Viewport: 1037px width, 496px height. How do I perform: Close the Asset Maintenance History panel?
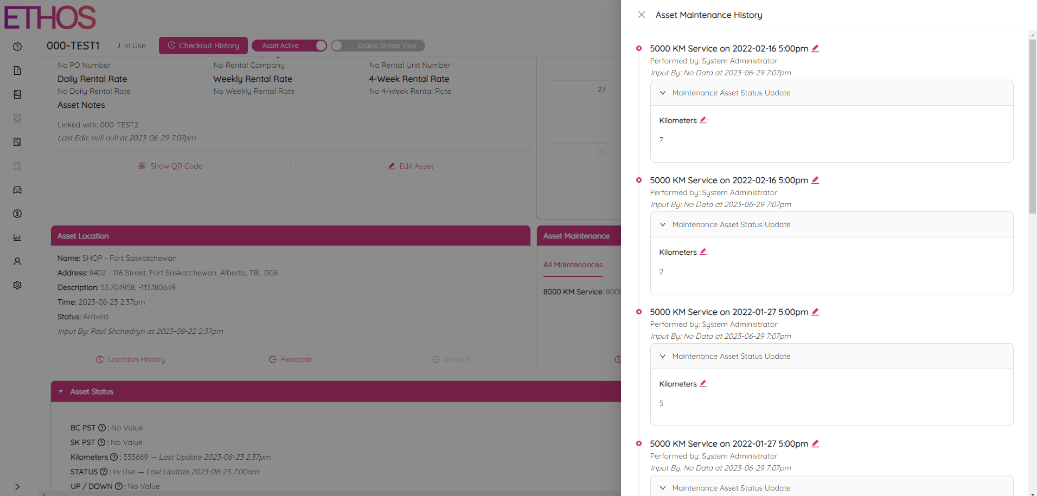(641, 15)
